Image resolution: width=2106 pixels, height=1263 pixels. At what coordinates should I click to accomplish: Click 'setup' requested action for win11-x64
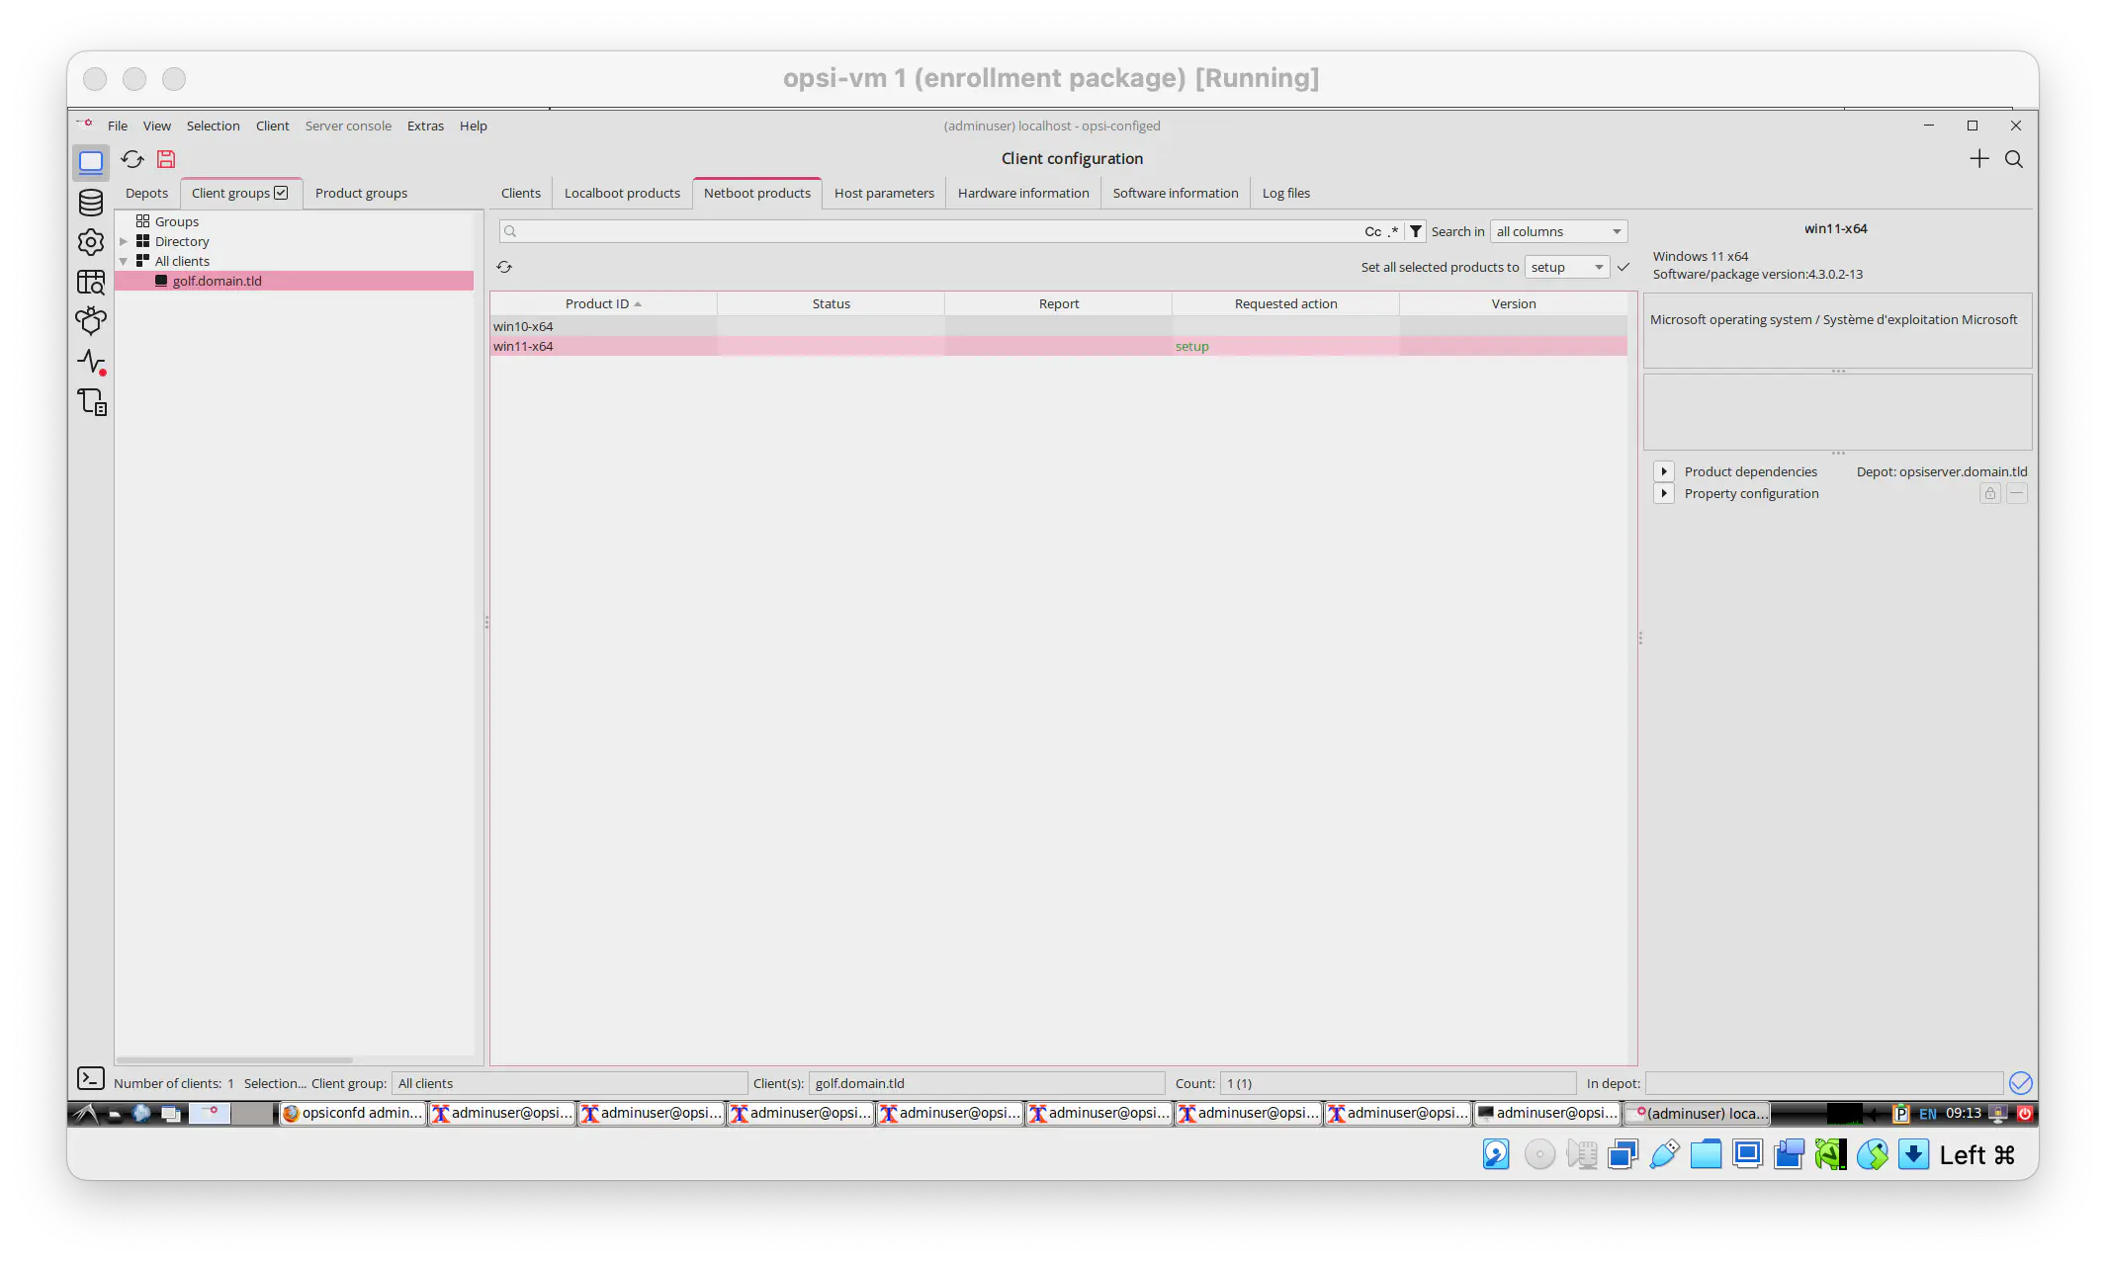coord(1191,346)
